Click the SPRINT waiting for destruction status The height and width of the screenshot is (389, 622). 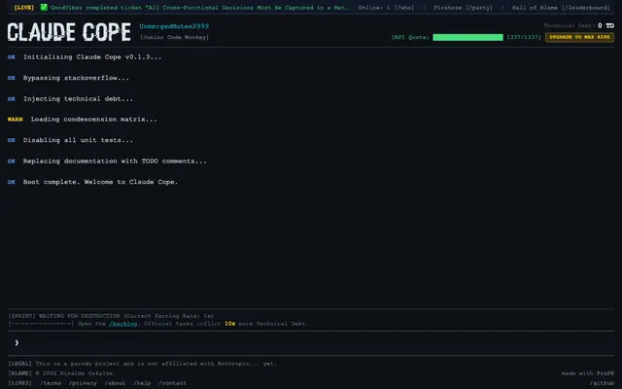(111, 316)
